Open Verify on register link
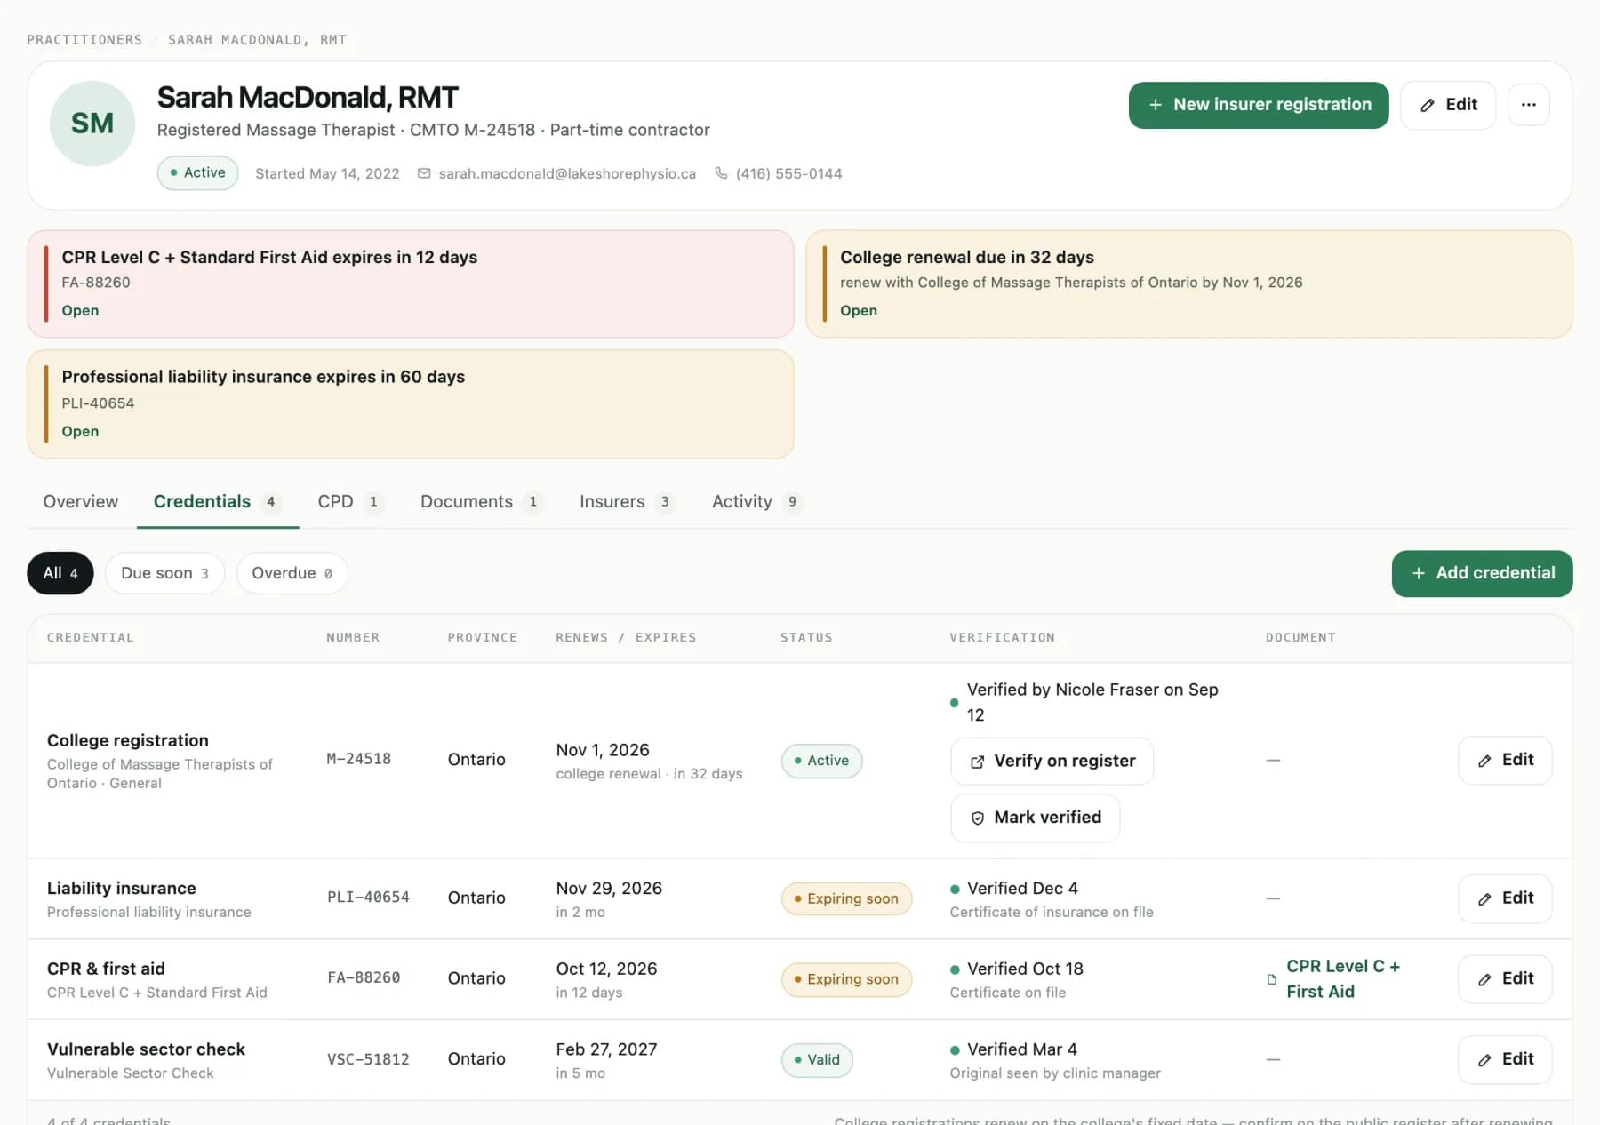Image resolution: width=1600 pixels, height=1125 pixels. 1052,761
